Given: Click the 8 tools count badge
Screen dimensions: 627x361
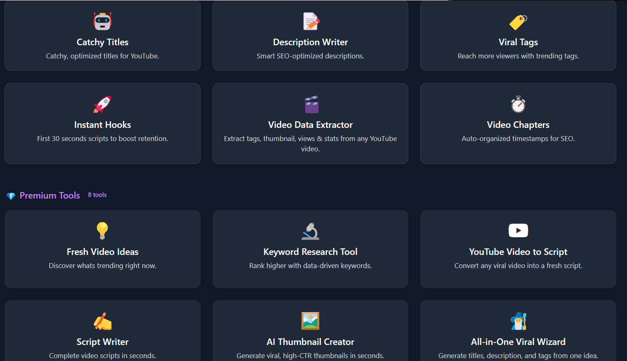Looking at the screenshot, I should [97, 194].
